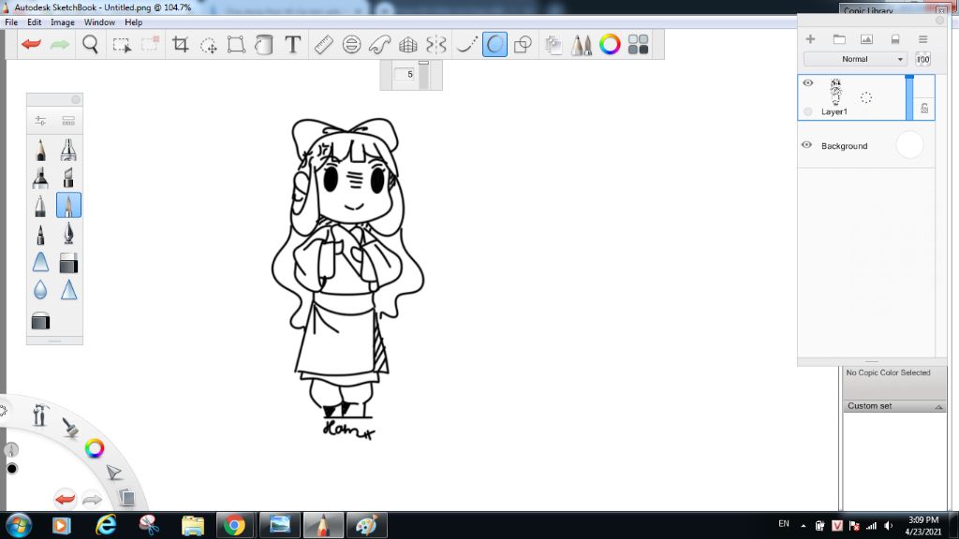Click the lagoon black color dot

(11, 469)
